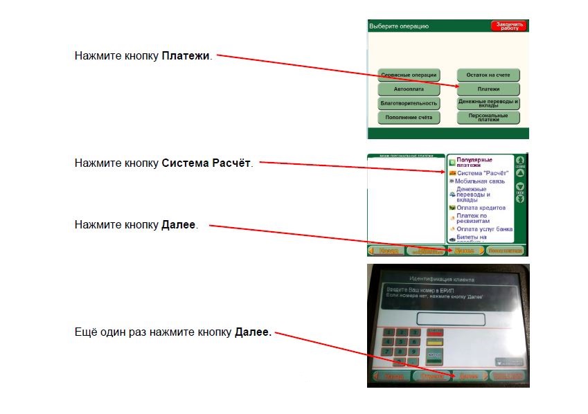The height and width of the screenshot is (414, 588).
Task: Select the green 'Денежные переводы и вклады' button
Action: pos(488,103)
